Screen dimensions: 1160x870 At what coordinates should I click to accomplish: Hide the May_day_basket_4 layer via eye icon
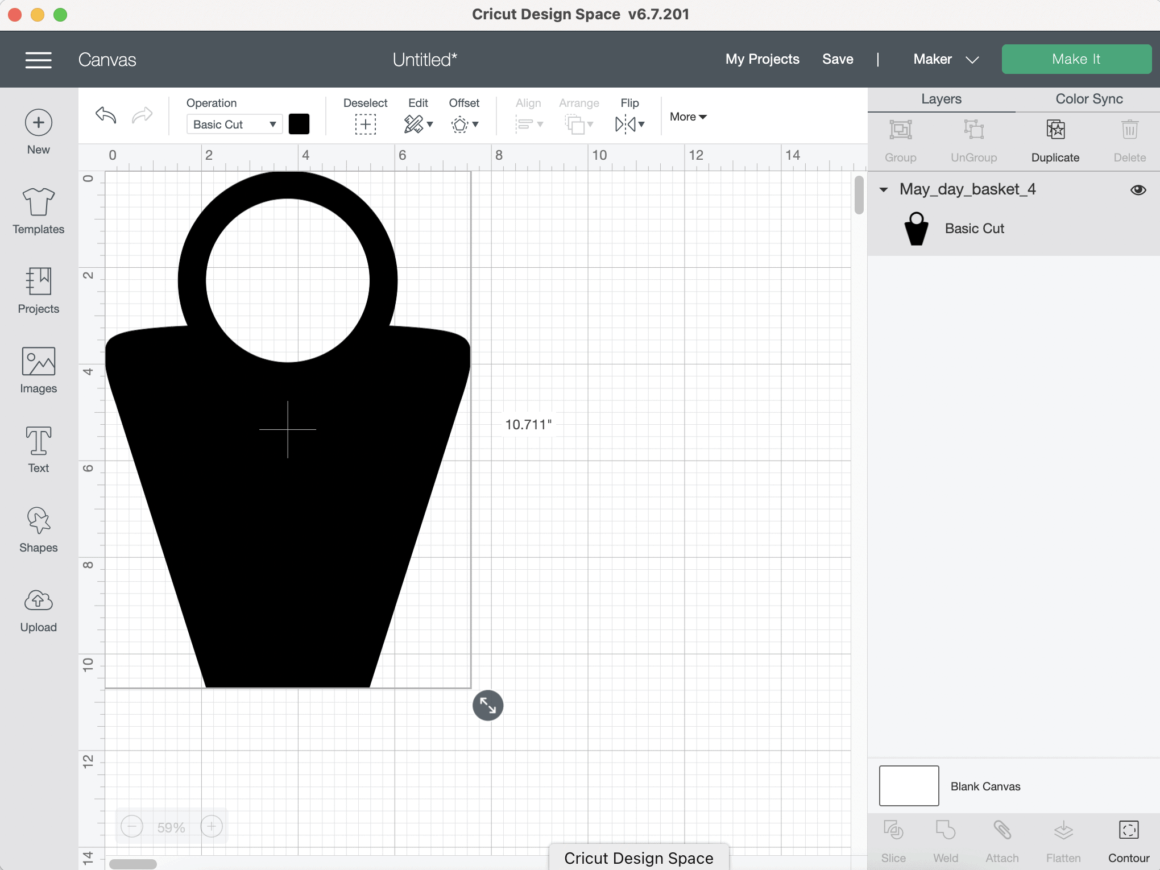1138,190
